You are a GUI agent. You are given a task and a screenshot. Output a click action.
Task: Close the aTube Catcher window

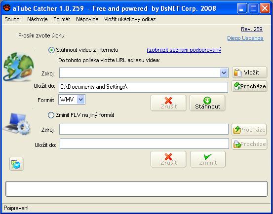click(x=265, y=8)
